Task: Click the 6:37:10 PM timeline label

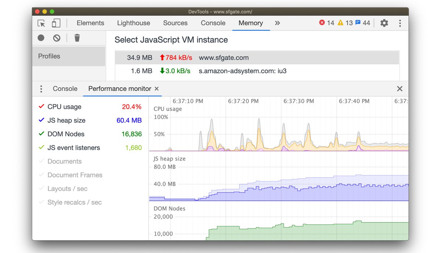Action: point(188,101)
